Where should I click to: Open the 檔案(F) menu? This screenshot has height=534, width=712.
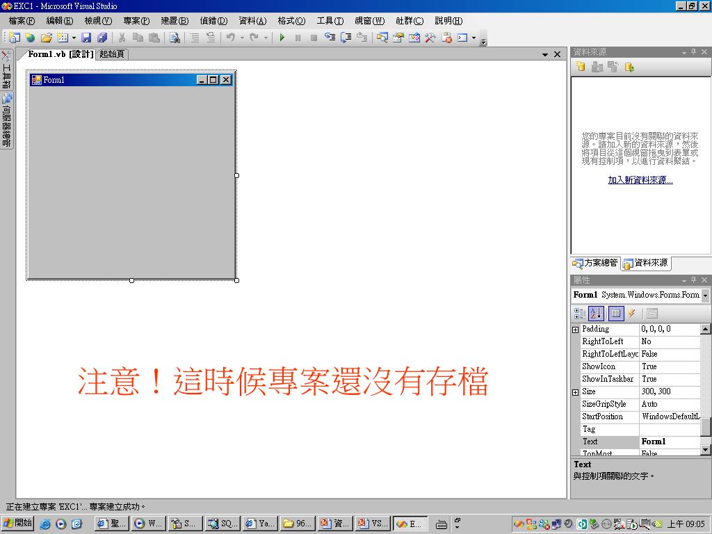tap(22, 21)
